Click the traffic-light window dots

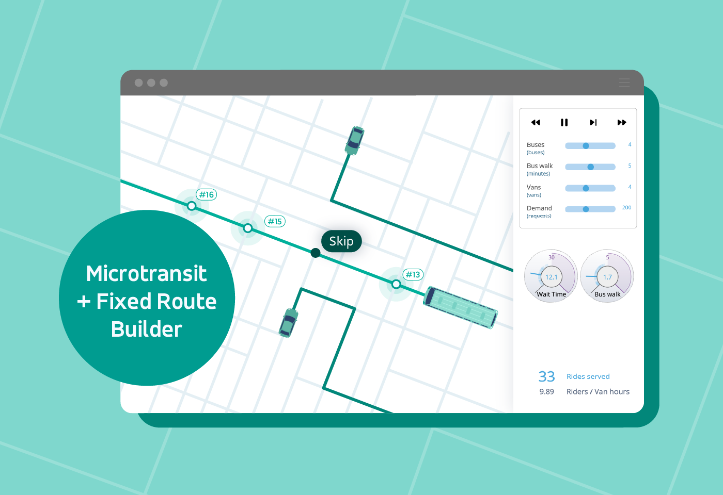click(150, 82)
